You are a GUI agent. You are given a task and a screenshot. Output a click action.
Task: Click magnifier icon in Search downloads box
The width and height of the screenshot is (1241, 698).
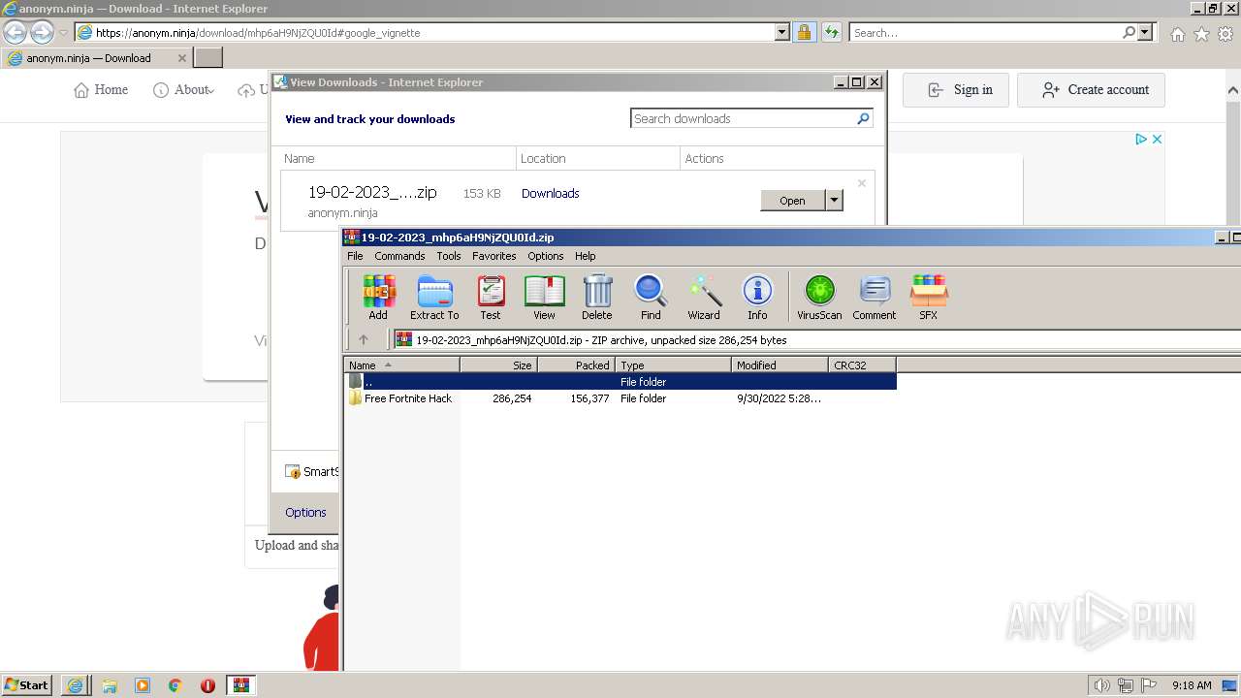[x=863, y=118]
